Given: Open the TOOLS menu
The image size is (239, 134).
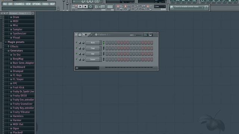Looking at the screenshot, I should click(x=45, y=4).
